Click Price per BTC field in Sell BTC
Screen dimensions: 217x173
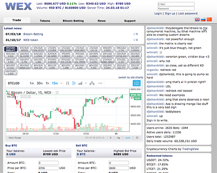119,168
